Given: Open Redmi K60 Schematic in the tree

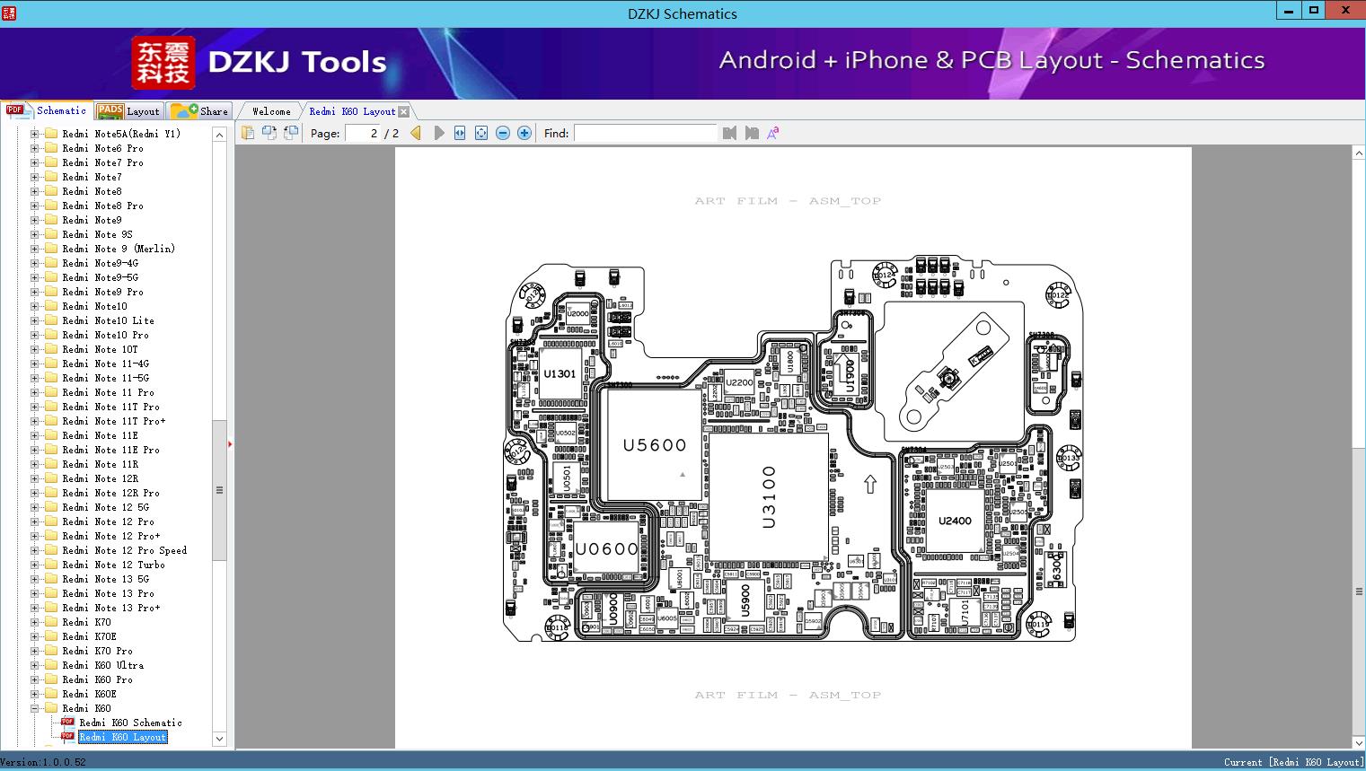Looking at the screenshot, I should click(131, 723).
